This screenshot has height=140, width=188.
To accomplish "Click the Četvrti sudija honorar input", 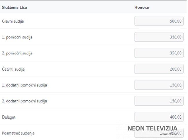I will (x=159, y=69).
